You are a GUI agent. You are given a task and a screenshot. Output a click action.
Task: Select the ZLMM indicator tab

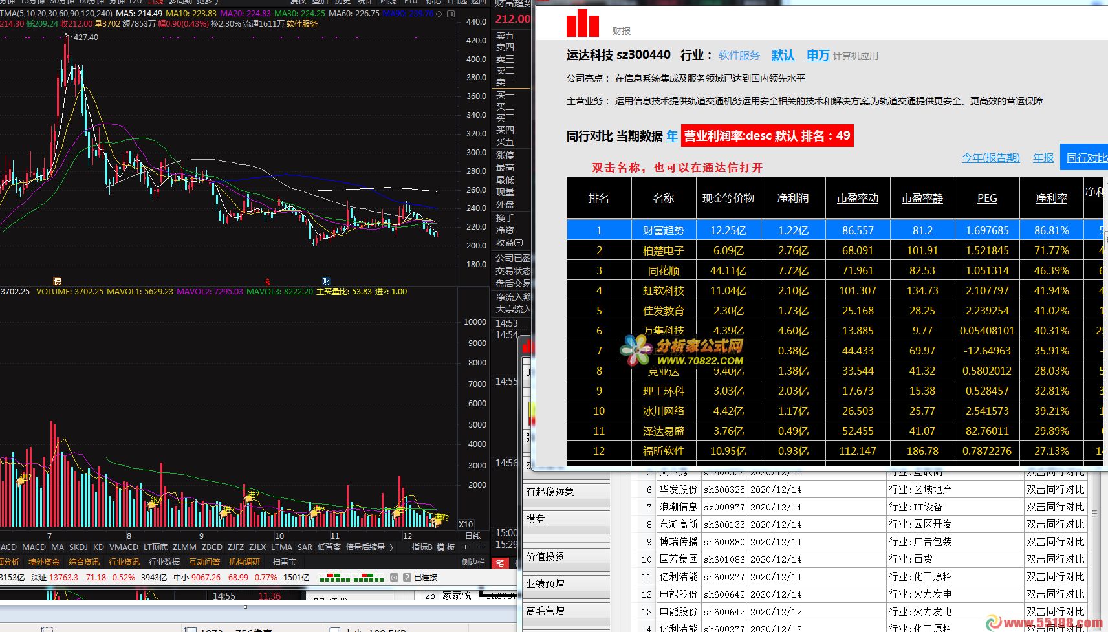pyautogui.click(x=184, y=547)
